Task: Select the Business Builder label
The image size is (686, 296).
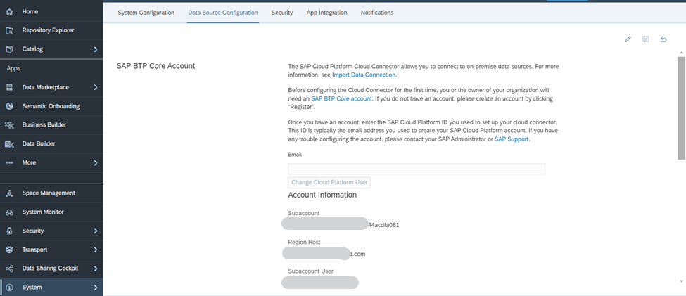Action: [x=44, y=125]
